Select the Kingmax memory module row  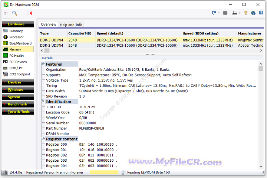point(151,40)
